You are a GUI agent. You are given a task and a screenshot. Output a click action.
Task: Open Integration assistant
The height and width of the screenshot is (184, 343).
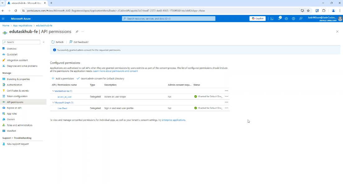[17, 60]
